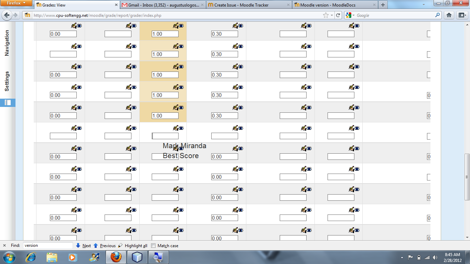The height and width of the screenshot is (264, 470).
Task: Open the address bar history dropdown arrow
Action: (332, 15)
